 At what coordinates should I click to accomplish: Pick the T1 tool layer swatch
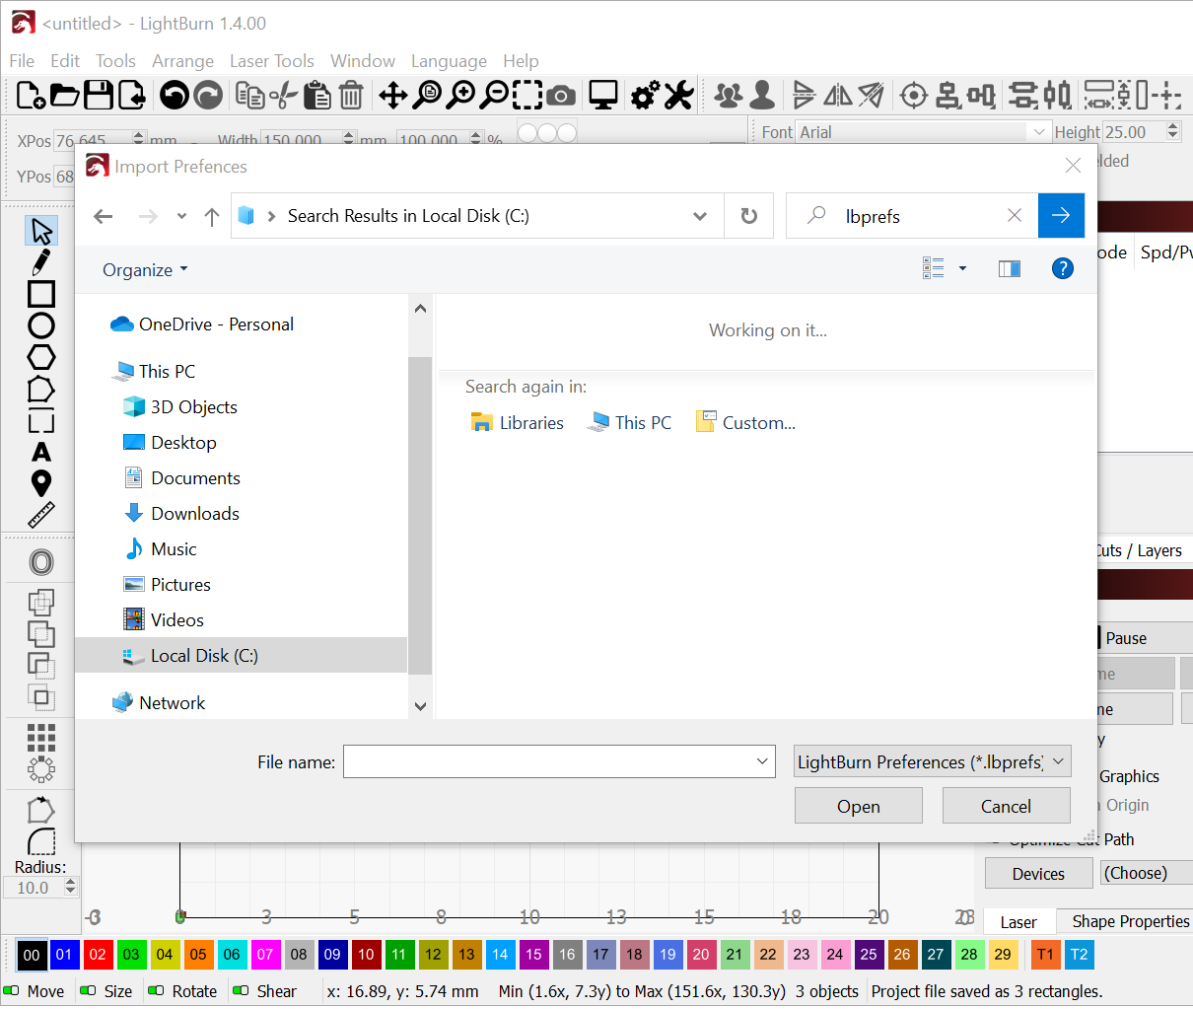(1045, 954)
